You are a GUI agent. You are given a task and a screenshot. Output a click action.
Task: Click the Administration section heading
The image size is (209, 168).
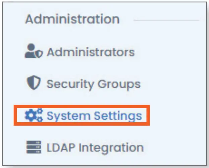72,19
